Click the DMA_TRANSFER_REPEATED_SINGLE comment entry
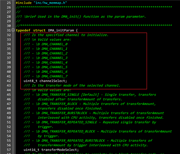The width and height of the screenshot is (180, 154). (x=69, y=122)
